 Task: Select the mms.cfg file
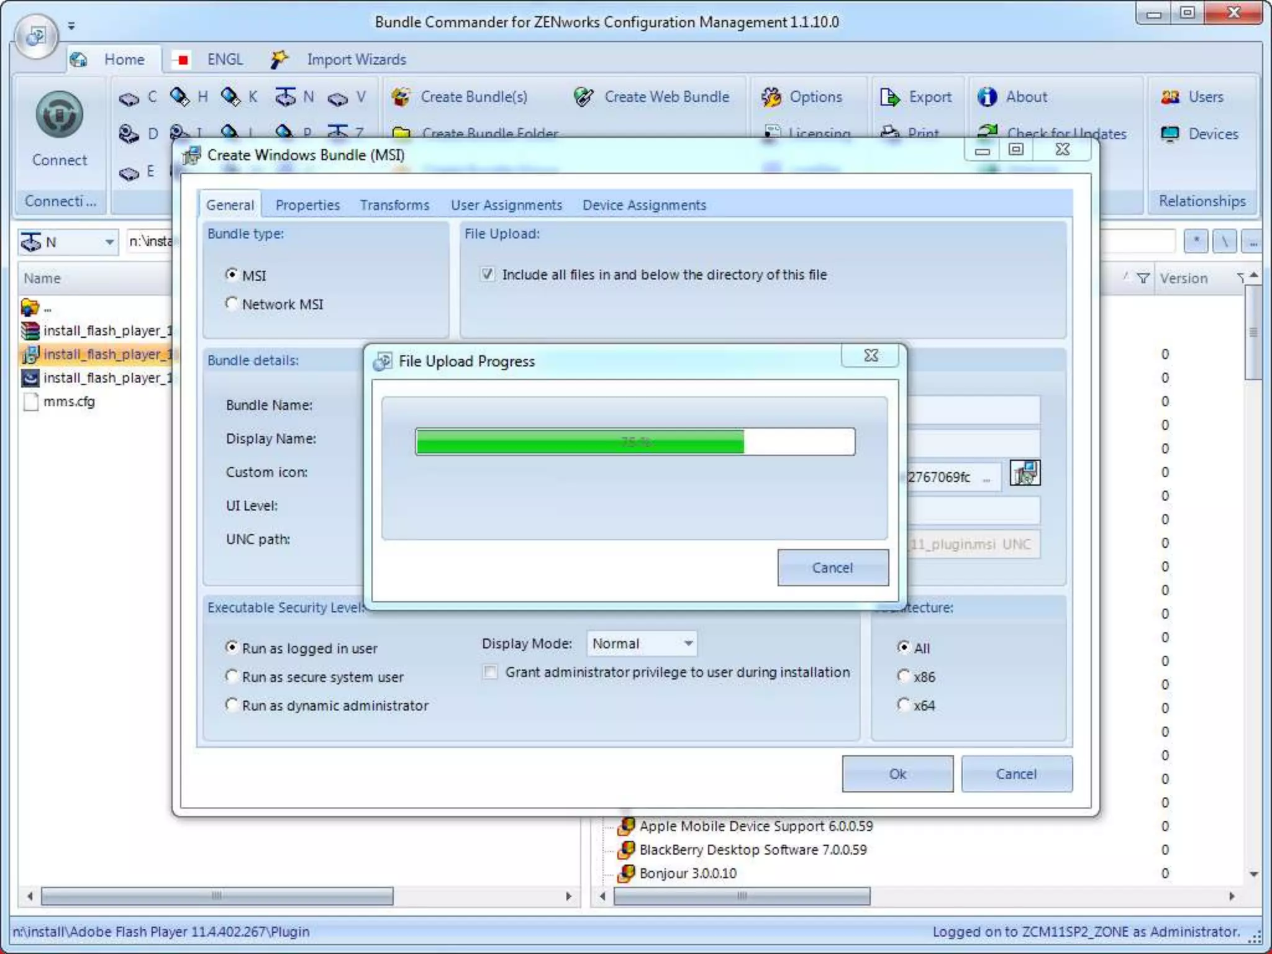(x=59, y=401)
